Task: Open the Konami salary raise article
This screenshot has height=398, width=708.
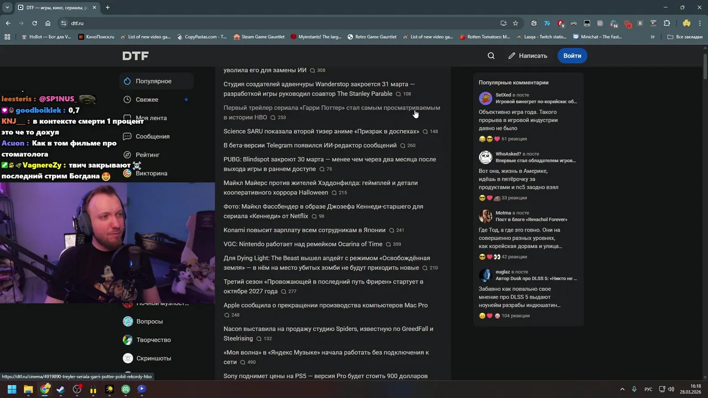Action: click(304, 230)
